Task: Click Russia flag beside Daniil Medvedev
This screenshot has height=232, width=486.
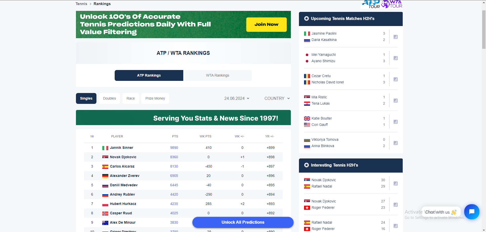Action: point(105,185)
